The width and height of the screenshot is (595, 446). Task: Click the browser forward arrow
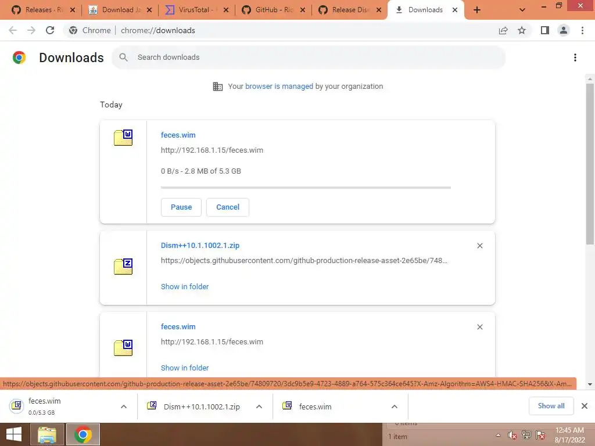point(31,30)
